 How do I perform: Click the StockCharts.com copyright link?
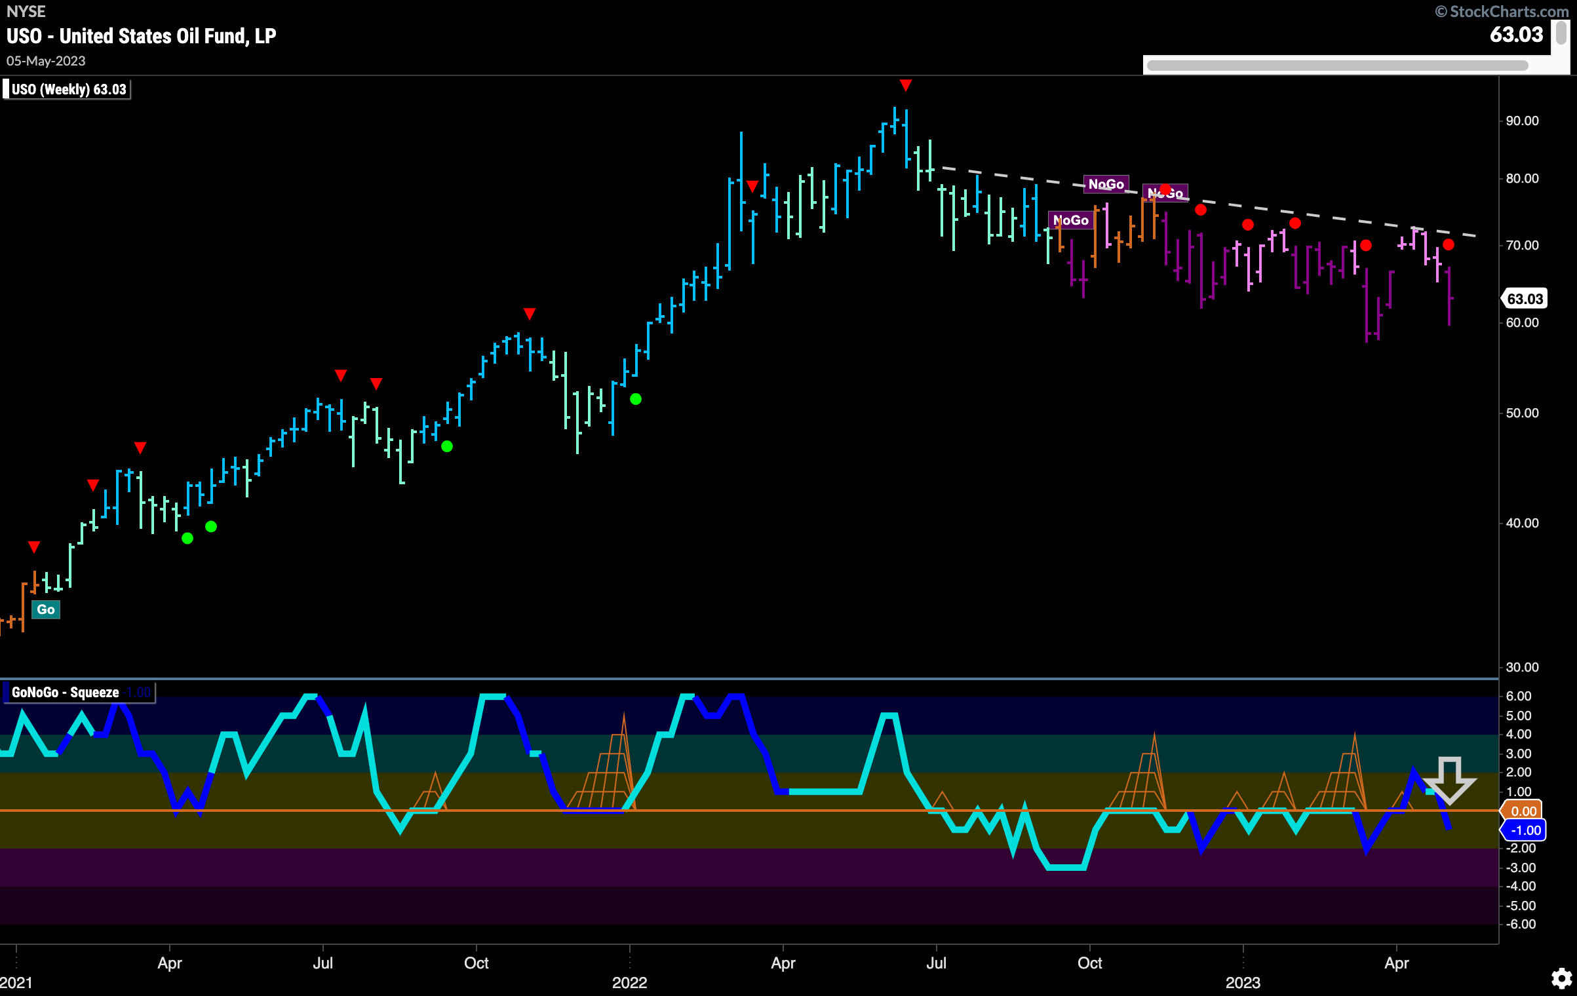pos(1502,11)
